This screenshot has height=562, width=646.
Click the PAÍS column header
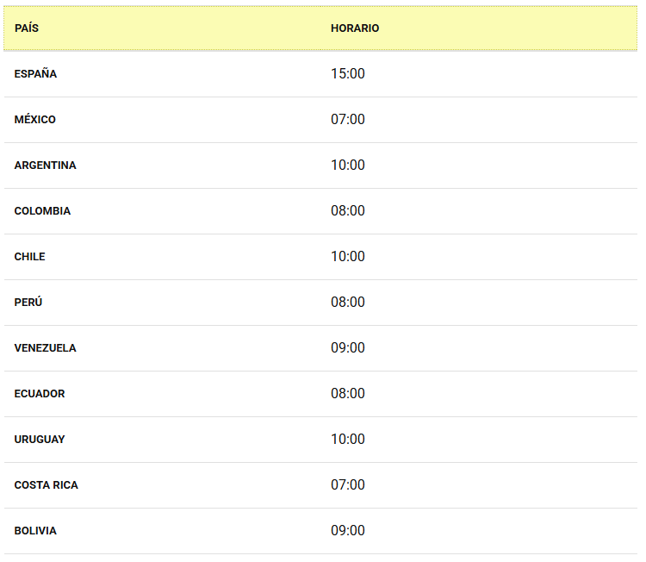[27, 28]
